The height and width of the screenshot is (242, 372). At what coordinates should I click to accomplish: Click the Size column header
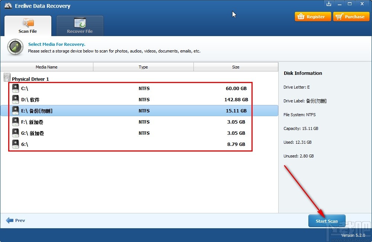[235, 67]
